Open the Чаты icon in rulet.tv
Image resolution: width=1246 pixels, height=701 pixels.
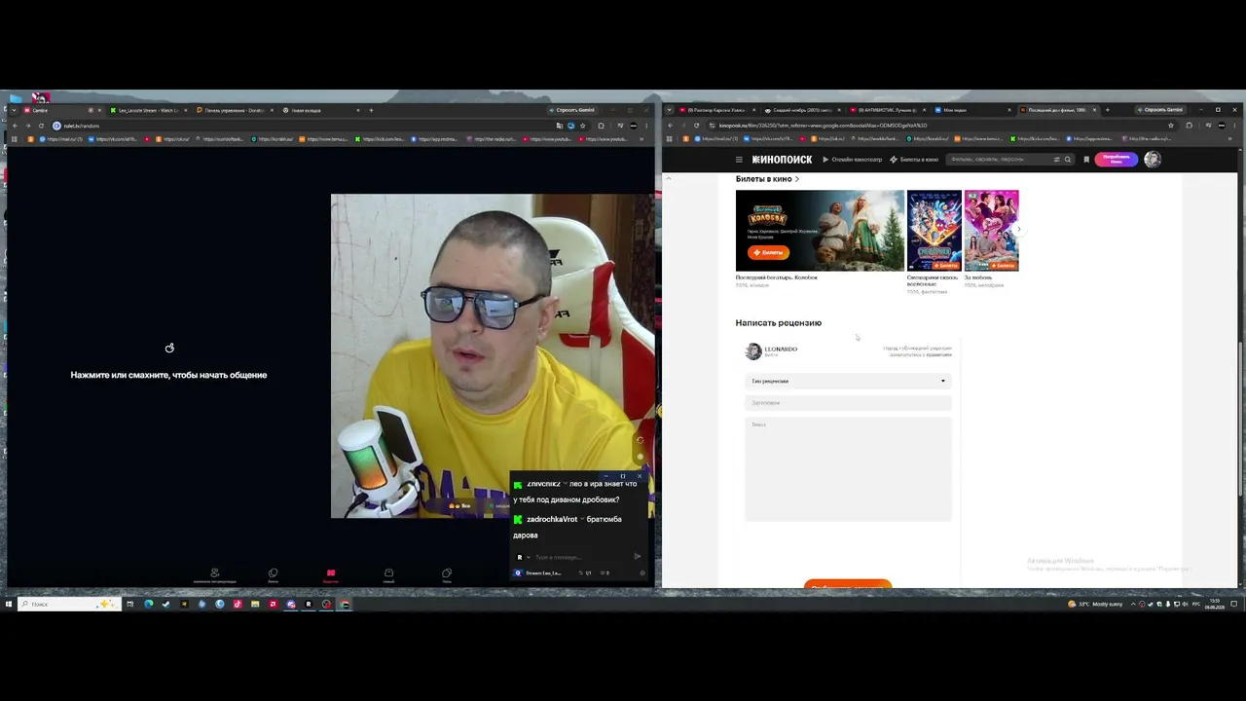pyautogui.click(x=447, y=573)
